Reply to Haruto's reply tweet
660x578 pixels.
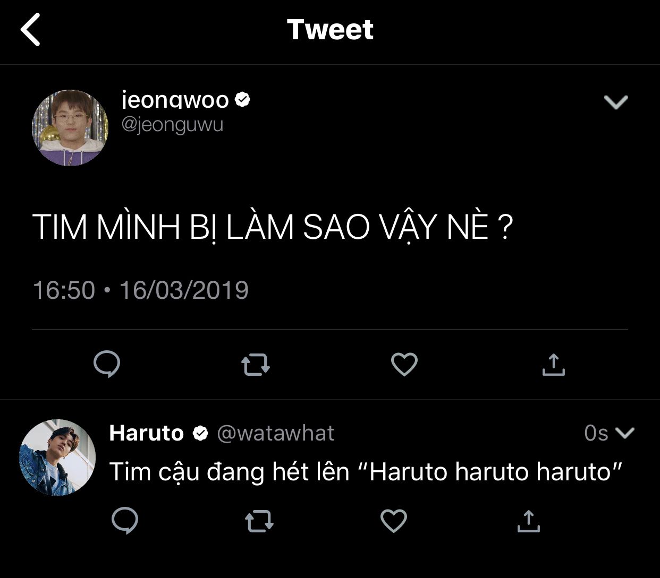[125, 521]
